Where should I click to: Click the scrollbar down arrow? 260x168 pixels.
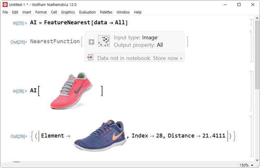(257, 160)
